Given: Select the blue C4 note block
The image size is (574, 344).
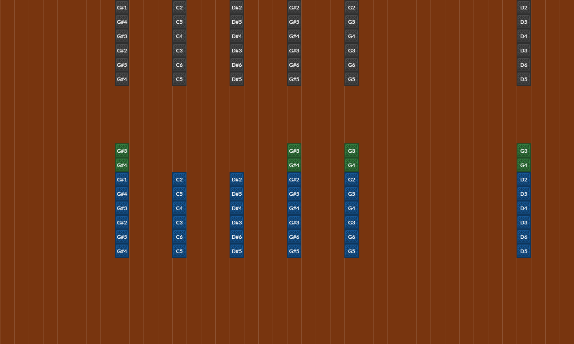Looking at the screenshot, I should (179, 208).
